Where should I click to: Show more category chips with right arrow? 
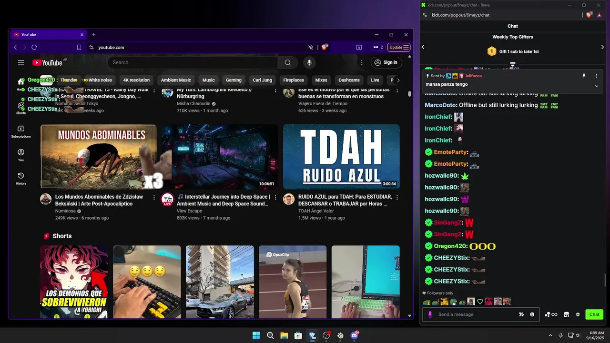[398, 80]
